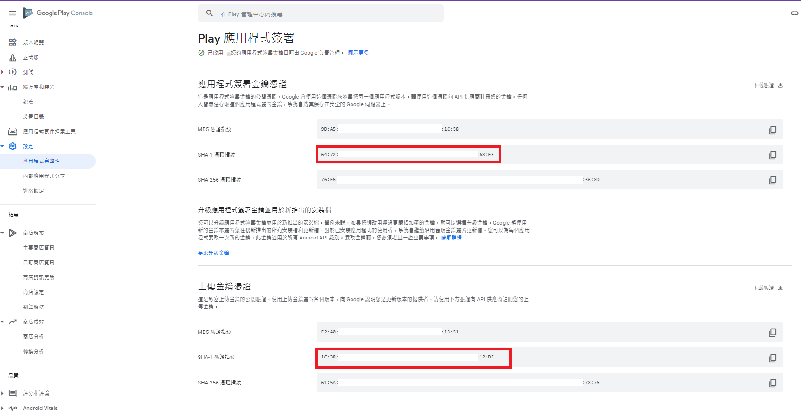Collapse the 設定 section arrow
Screen dimensions: 801x415
coord(2,146)
